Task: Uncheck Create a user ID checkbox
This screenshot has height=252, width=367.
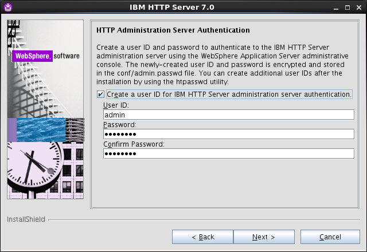Action: pos(100,94)
